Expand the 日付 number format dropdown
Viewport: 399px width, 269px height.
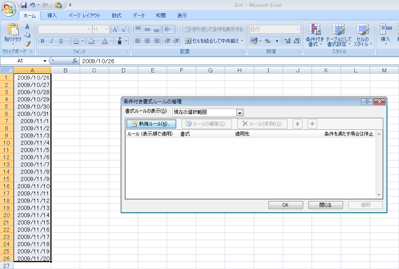pos(298,29)
